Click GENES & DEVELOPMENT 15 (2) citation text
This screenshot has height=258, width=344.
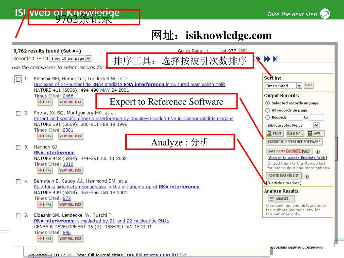[93, 227]
